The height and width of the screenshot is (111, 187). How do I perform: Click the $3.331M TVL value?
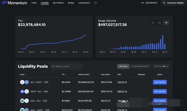(66, 82)
